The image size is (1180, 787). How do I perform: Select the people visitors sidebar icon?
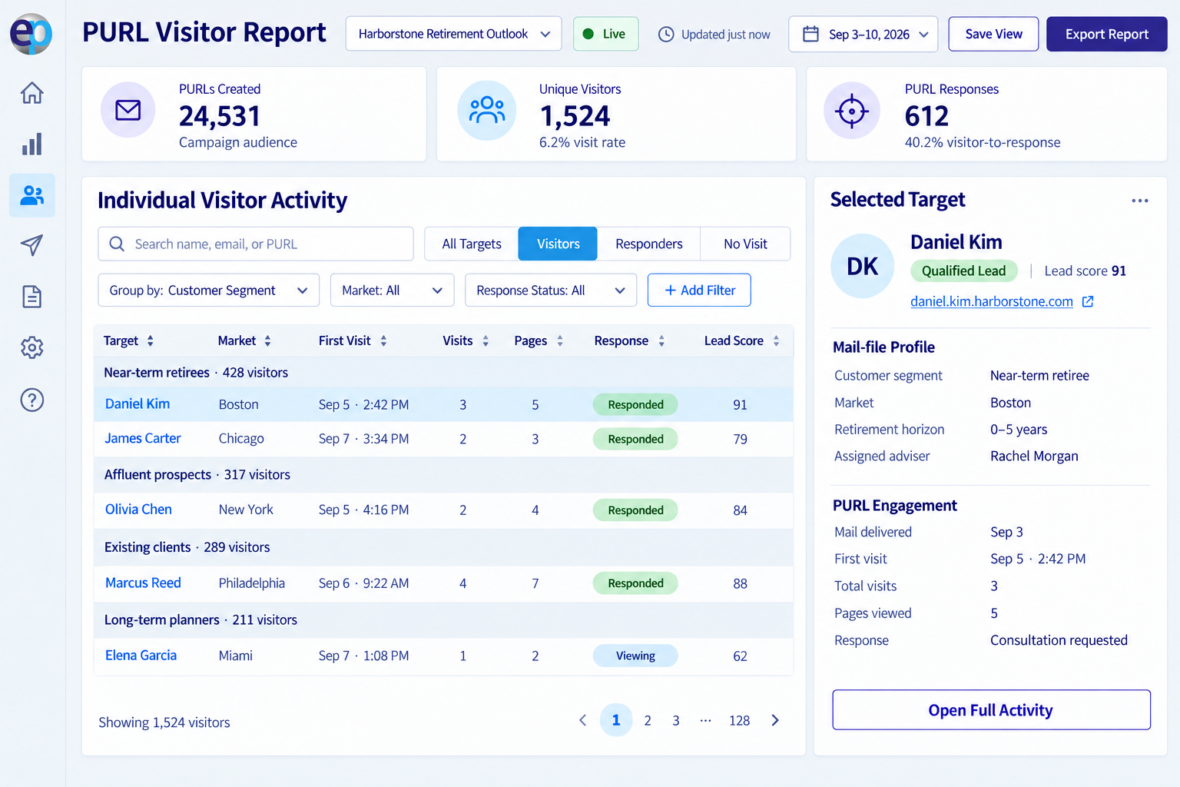pos(31,195)
